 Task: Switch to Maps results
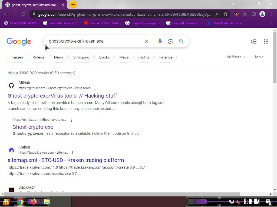pos(124,57)
